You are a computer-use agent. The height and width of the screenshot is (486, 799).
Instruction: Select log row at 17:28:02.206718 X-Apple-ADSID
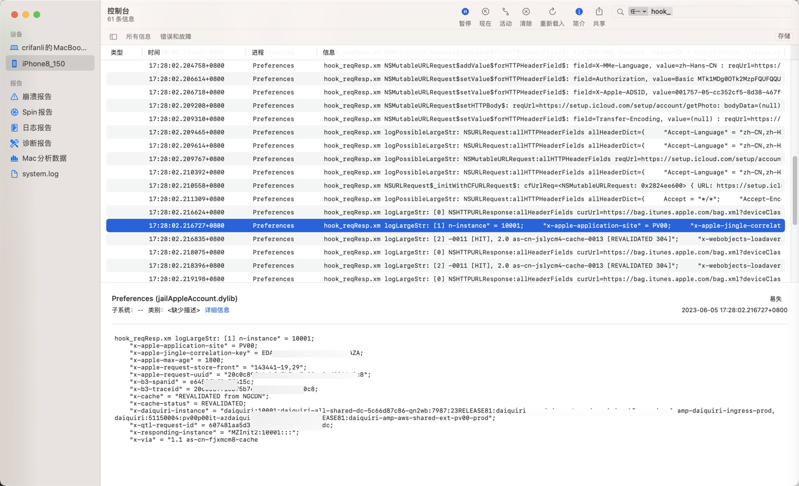click(x=445, y=92)
